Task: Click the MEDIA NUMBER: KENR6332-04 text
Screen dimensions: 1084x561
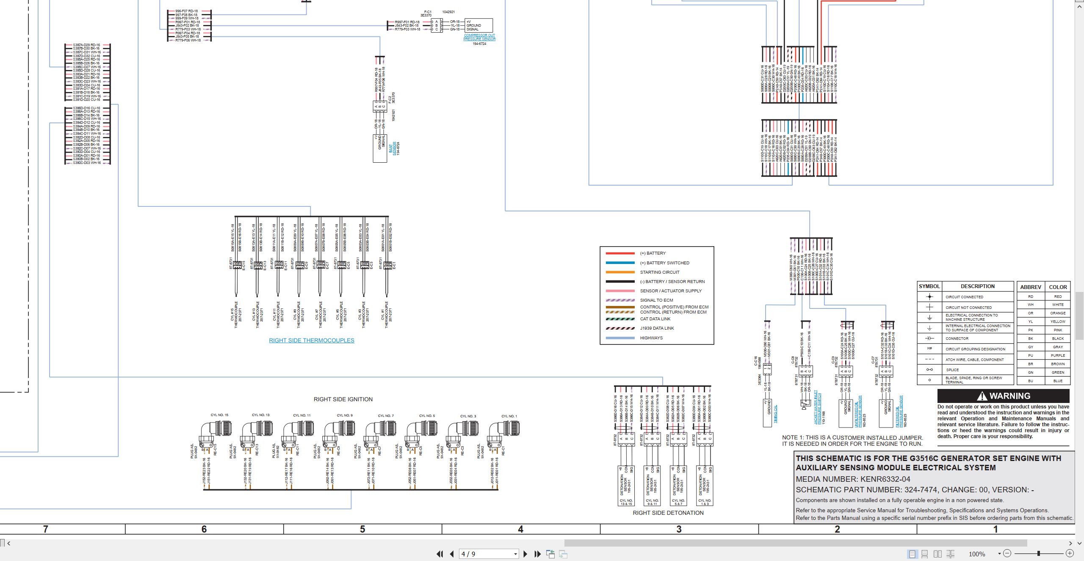Action: click(x=853, y=479)
